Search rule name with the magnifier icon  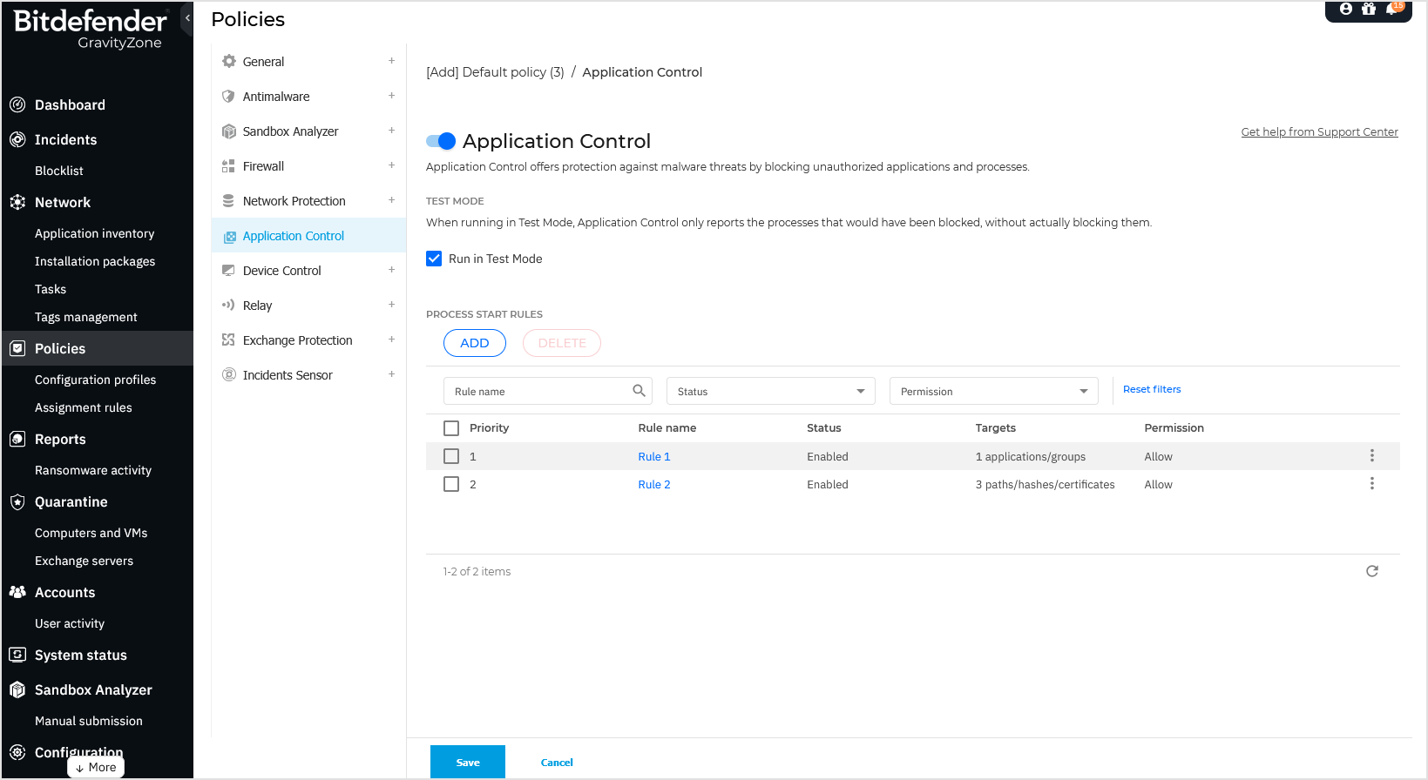point(639,391)
